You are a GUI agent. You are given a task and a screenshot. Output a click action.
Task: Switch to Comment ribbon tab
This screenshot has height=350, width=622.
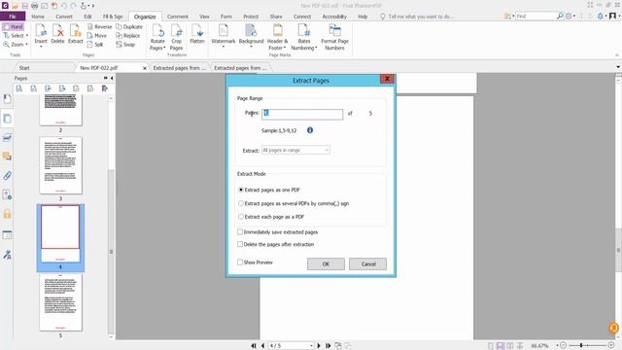tap(177, 17)
